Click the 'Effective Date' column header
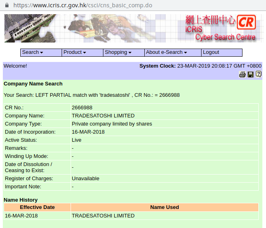Screen dimensions: 266x228 point(37,207)
